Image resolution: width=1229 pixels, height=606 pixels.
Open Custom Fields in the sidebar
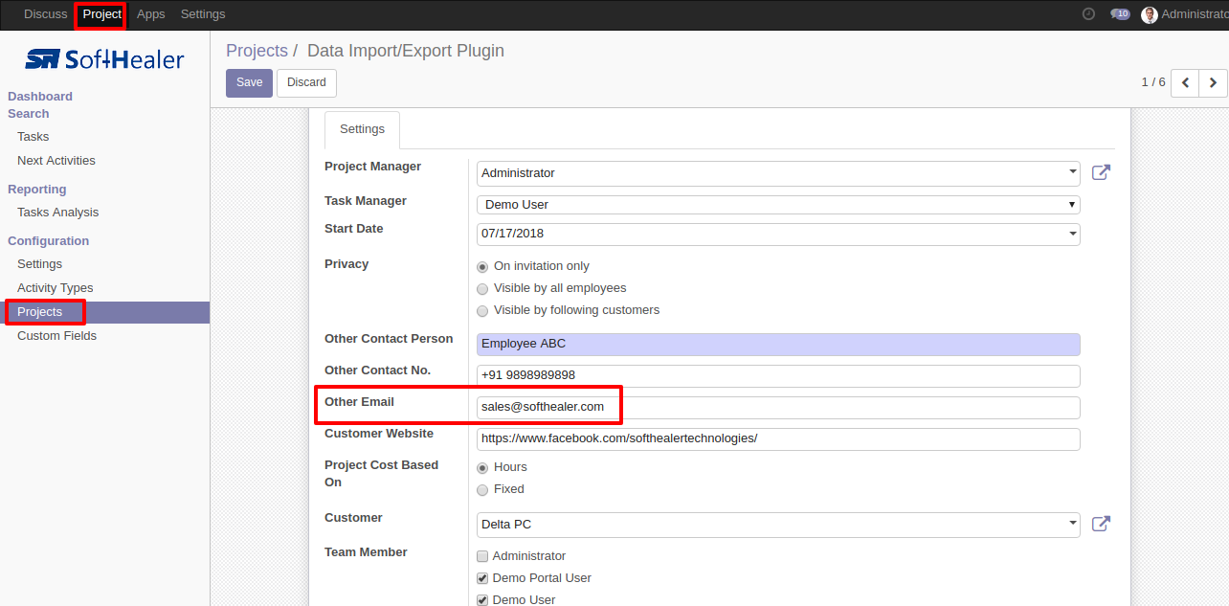(x=56, y=336)
